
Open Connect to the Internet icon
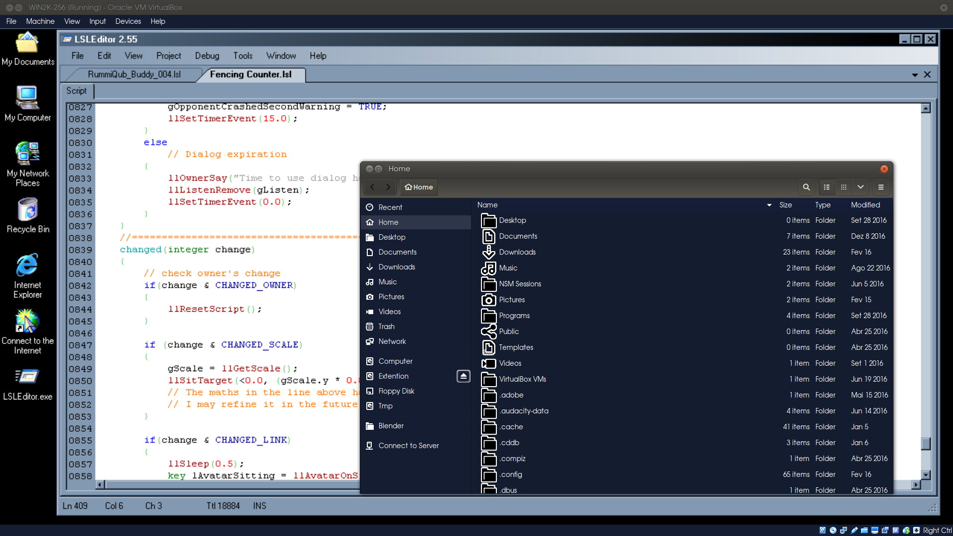pyautogui.click(x=27, y=332)
